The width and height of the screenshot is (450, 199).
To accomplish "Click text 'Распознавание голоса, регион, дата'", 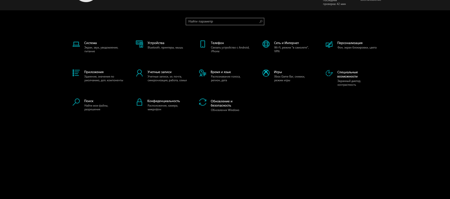I will click(x=226, y=78).
